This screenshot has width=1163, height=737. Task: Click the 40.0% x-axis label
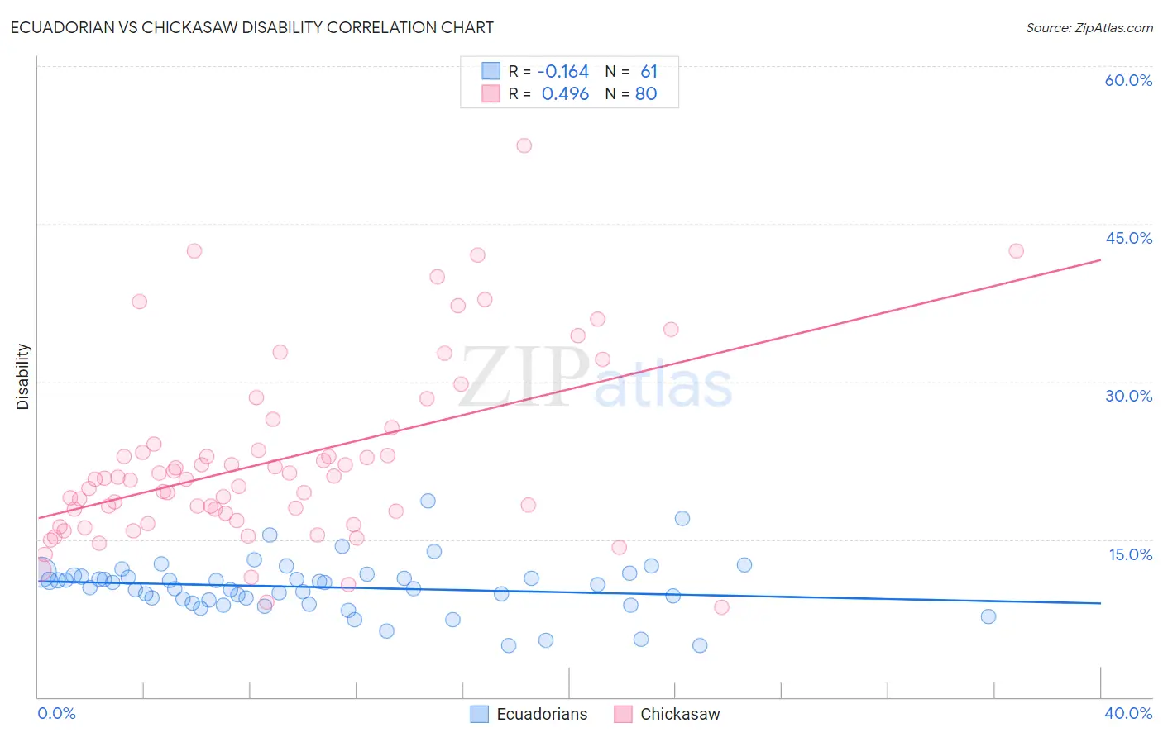(1128, 713)
